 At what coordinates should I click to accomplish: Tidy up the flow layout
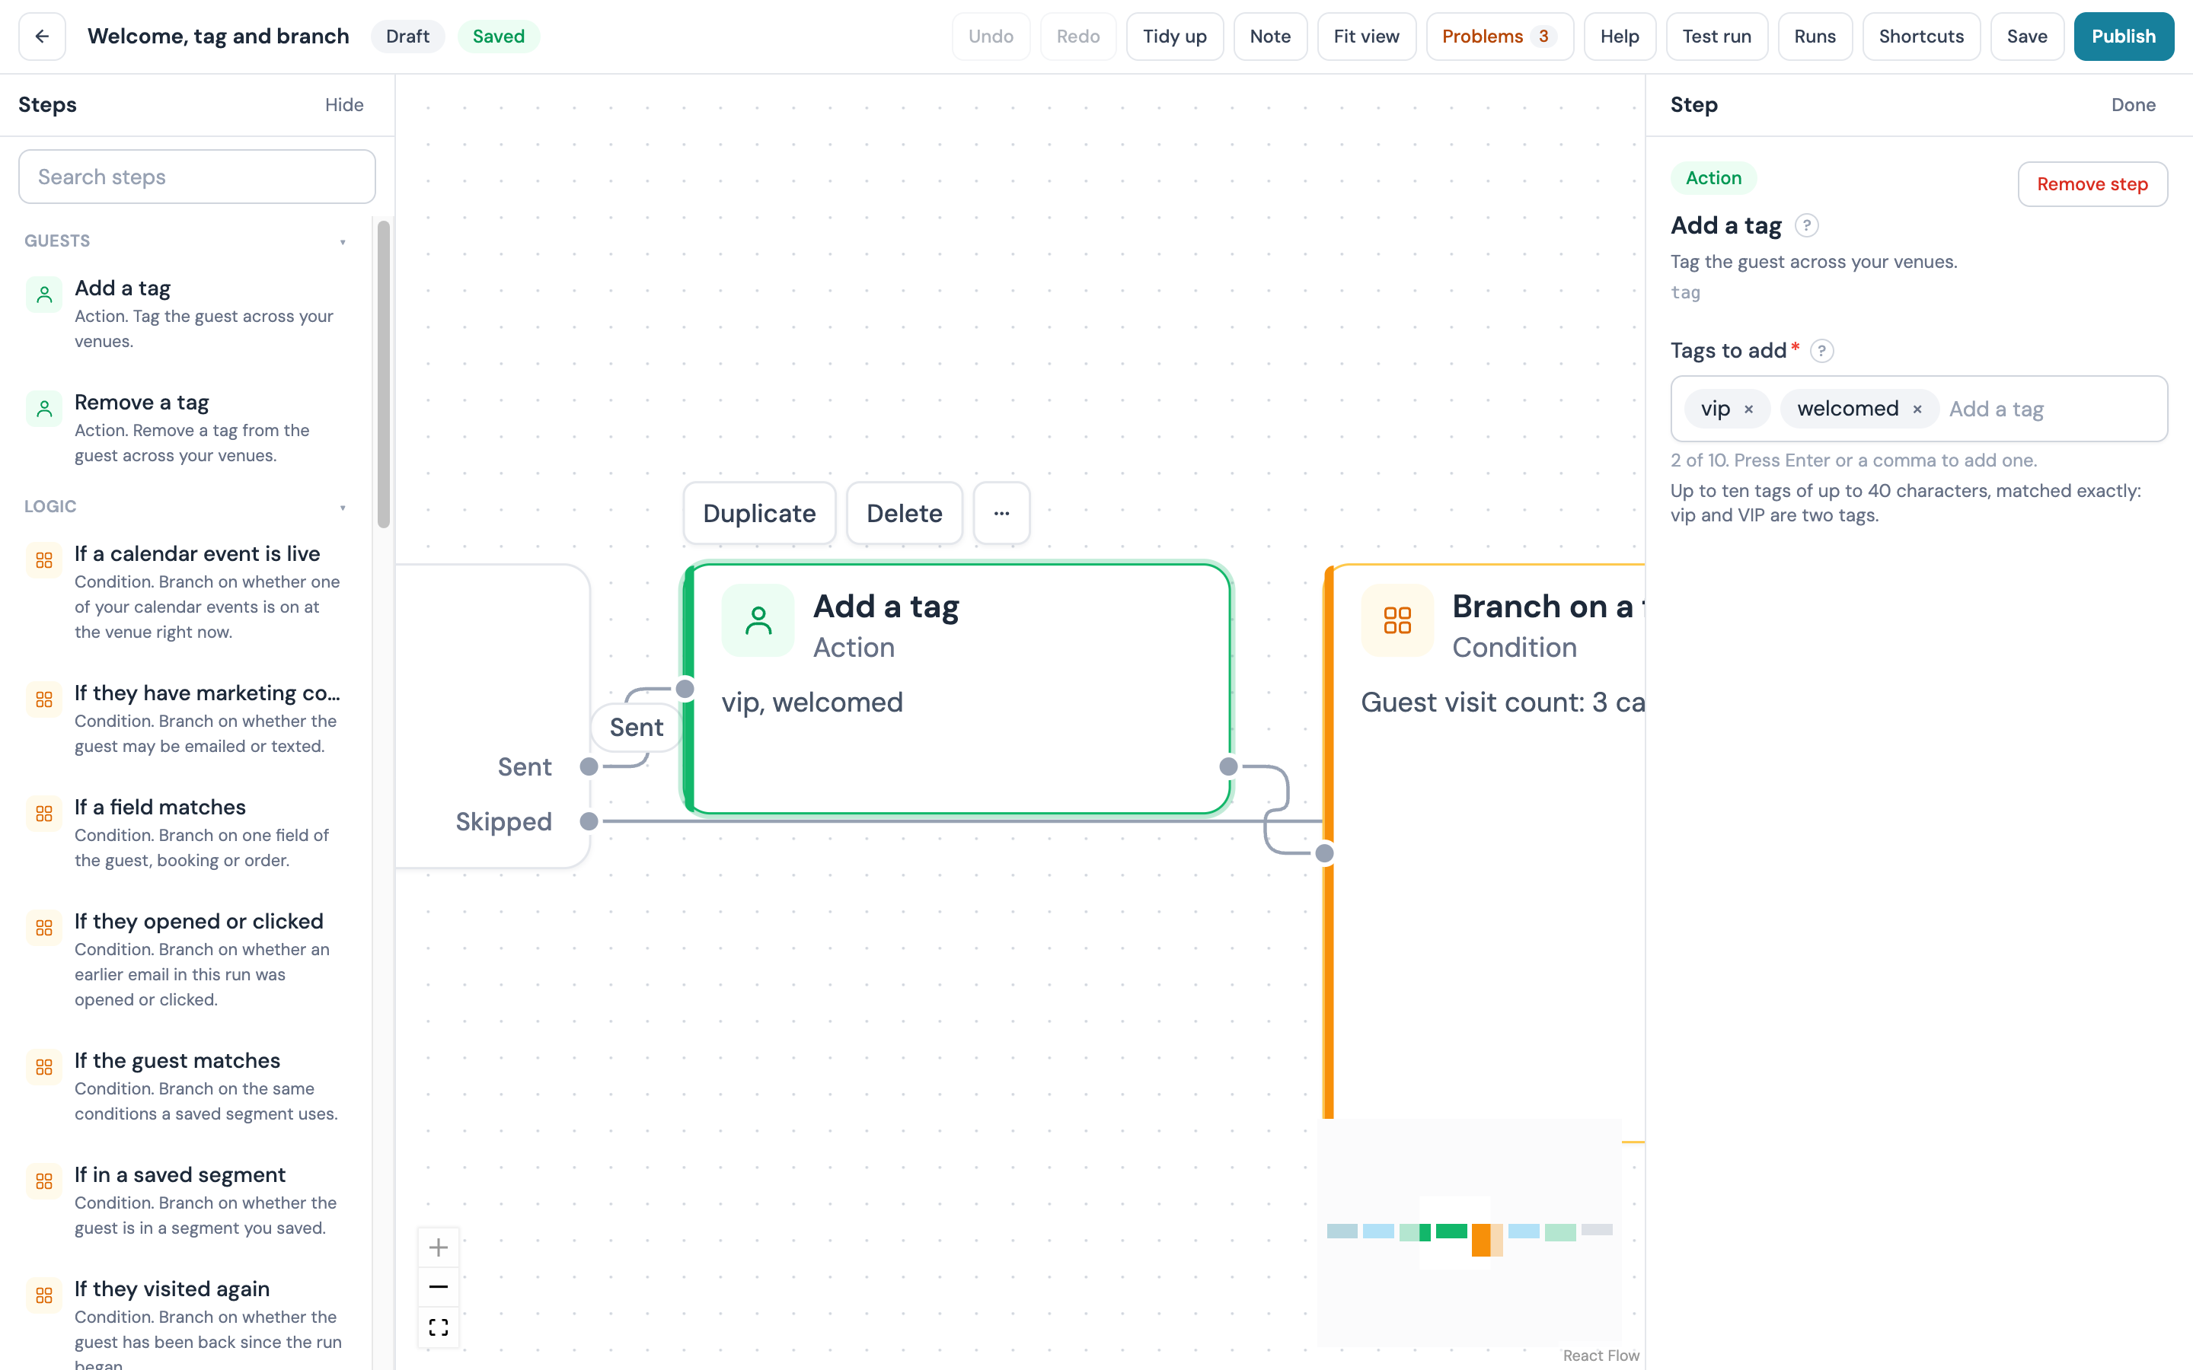1174,37
